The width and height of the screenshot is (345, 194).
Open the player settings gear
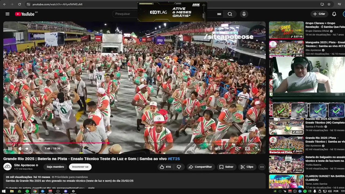click(x=237, y=148)
